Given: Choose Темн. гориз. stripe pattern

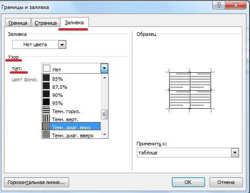Looking at the screenshot, I should (x=71, y=110).
